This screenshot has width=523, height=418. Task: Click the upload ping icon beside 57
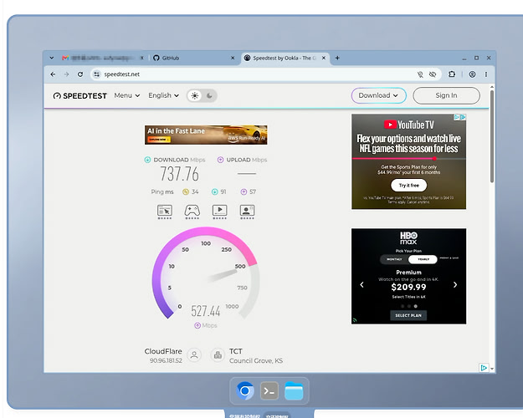[244, 191]
